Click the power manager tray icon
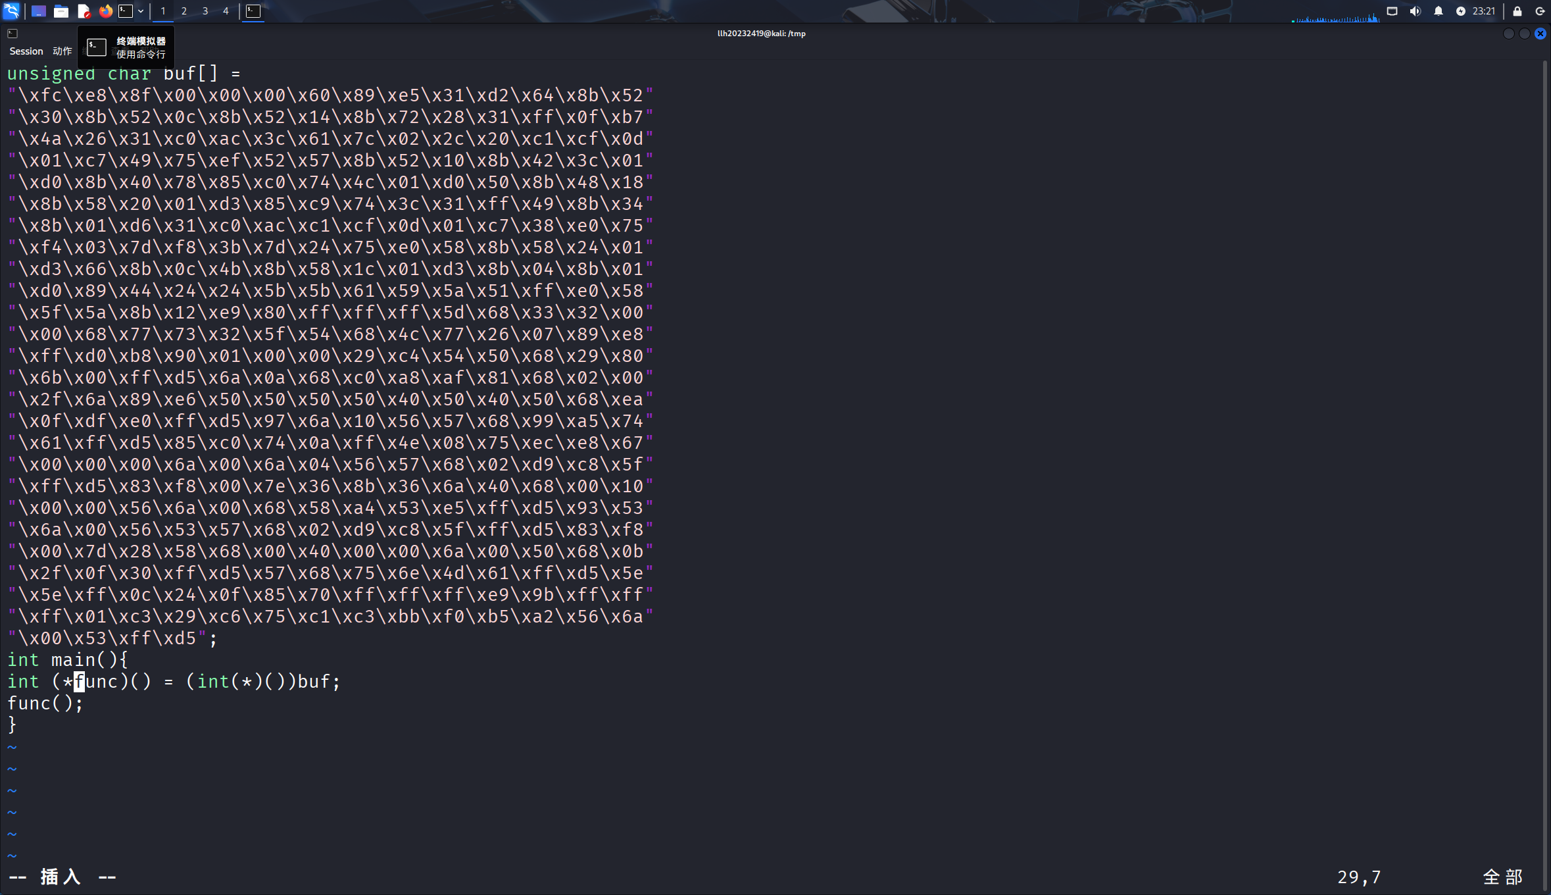This screenshot has width=1551, height=895. (1461, 11)
